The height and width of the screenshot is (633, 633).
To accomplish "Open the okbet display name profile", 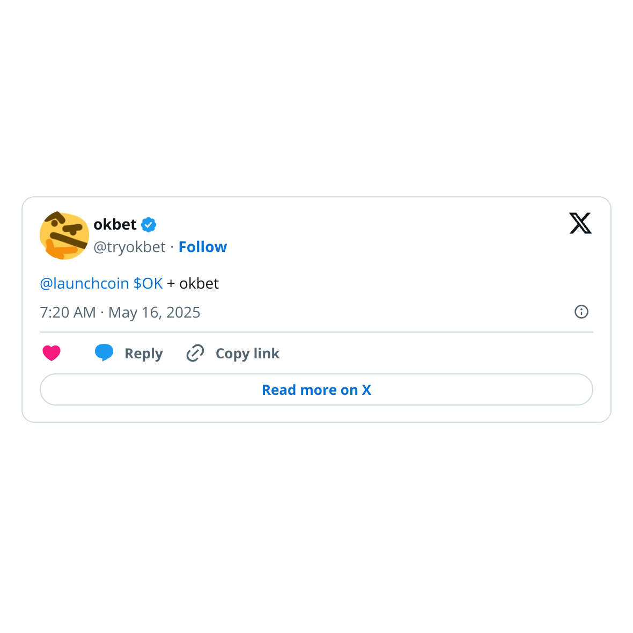I will pos(115,225).
